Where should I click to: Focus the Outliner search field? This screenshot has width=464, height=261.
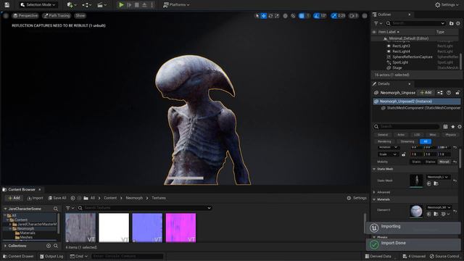[x=415, y=23]
